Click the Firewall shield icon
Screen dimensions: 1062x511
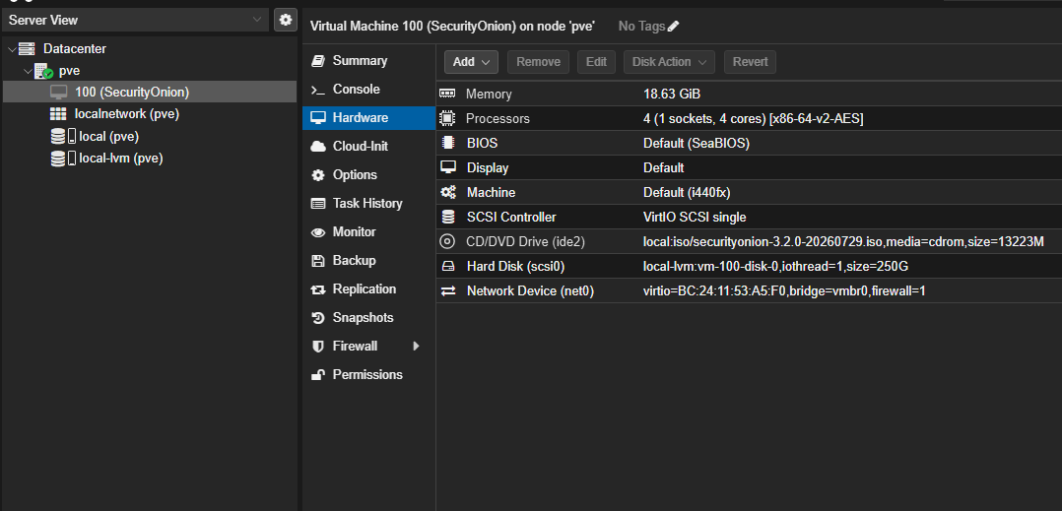click(317, 346)
